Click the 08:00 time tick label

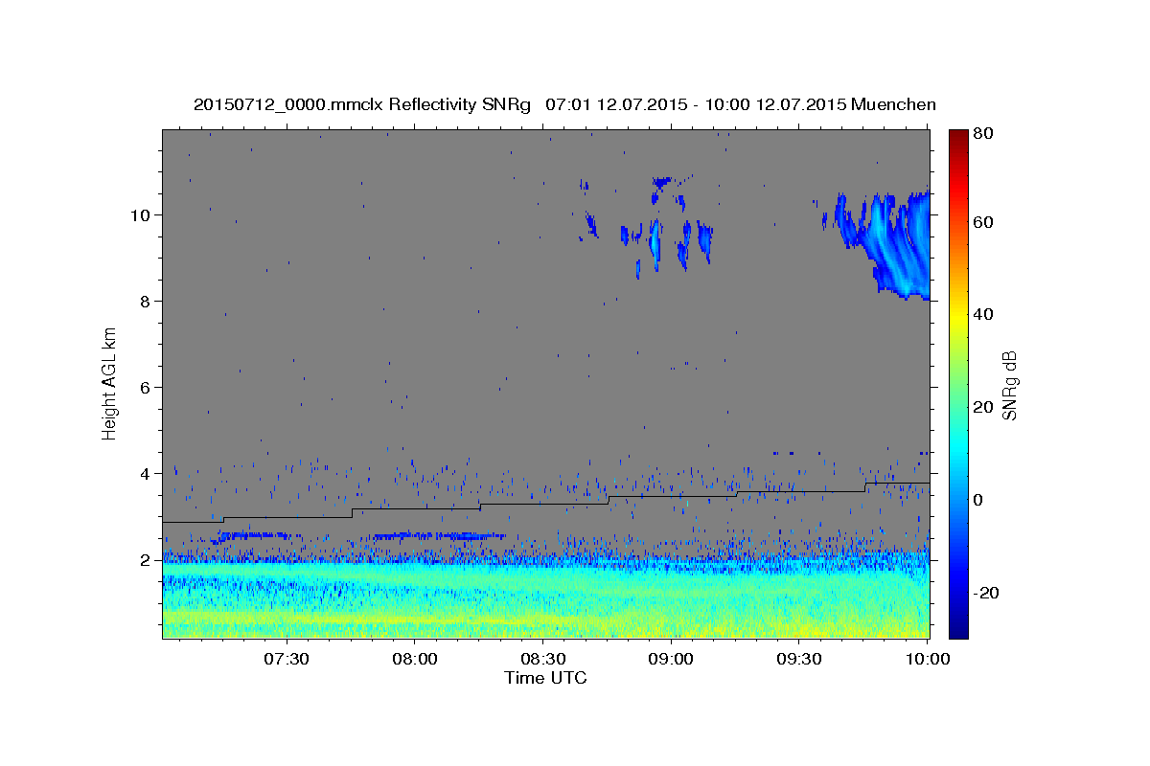[414, 659]
